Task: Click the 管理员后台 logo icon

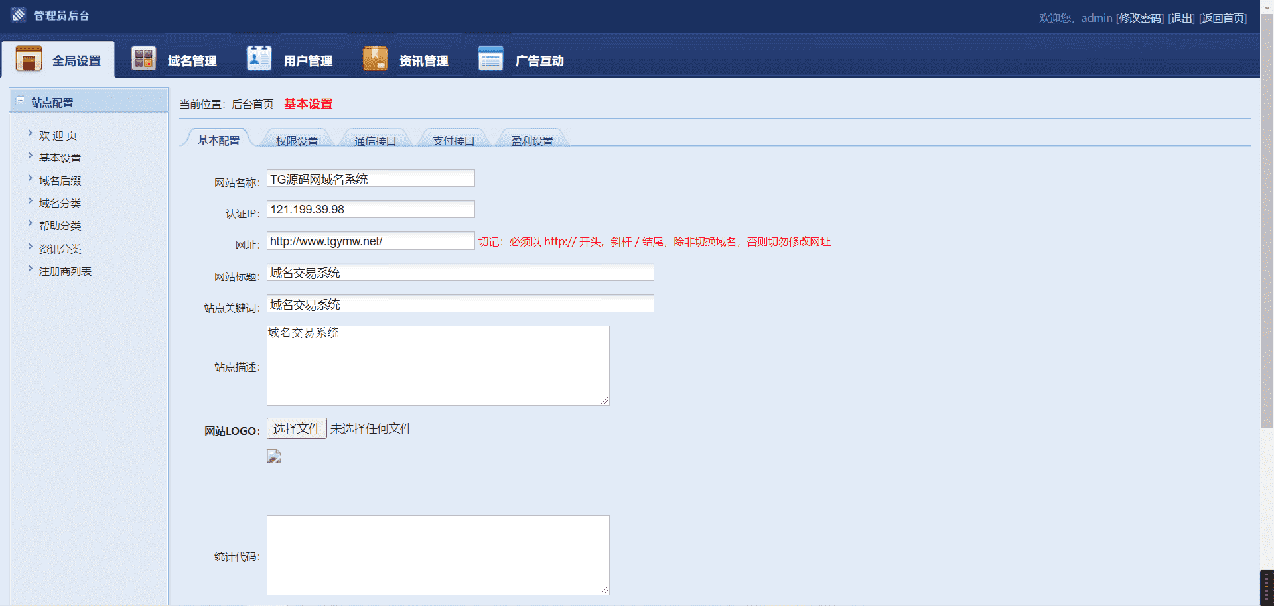Action: (x=19, y=15)
